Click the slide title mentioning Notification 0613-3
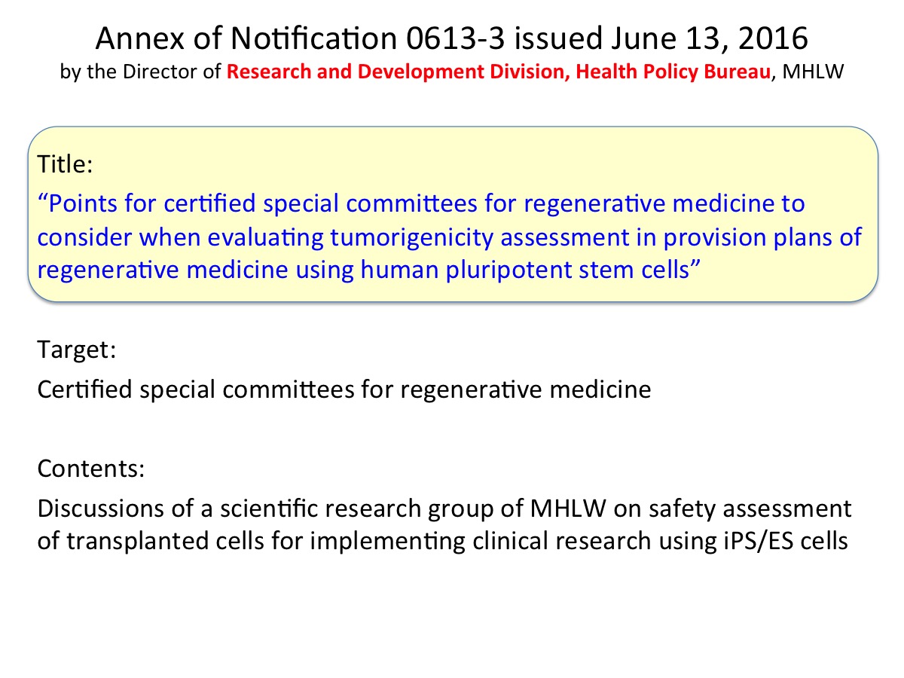The width and height of the screenshot is (904, 678). 451,38
